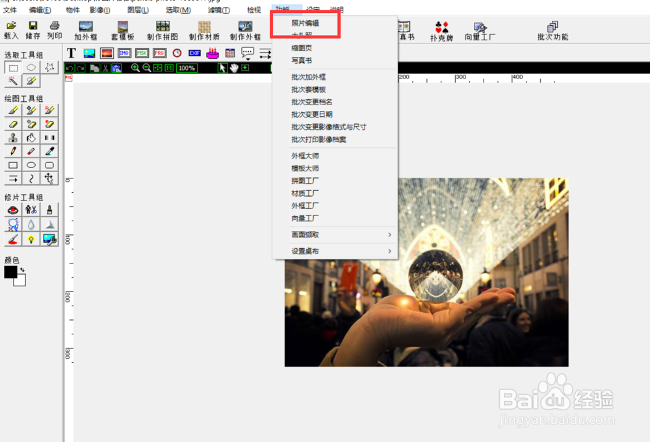
Task: Expand the 画面撷取 submenu
Action: pos(335,235)
